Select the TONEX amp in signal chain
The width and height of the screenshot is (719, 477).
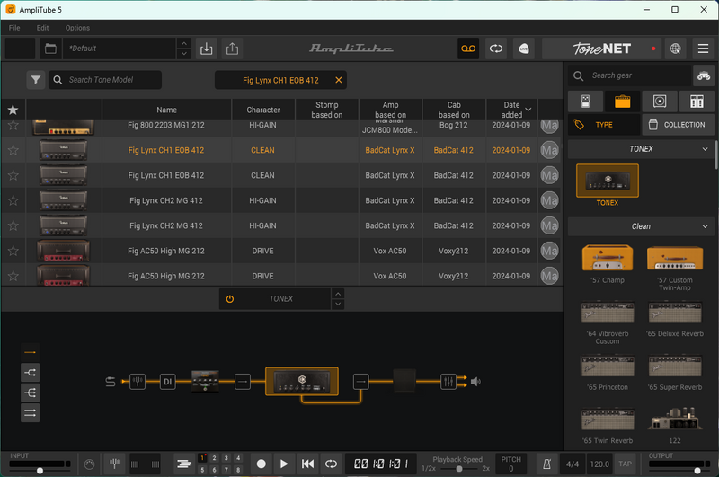[x=302, y=381]
